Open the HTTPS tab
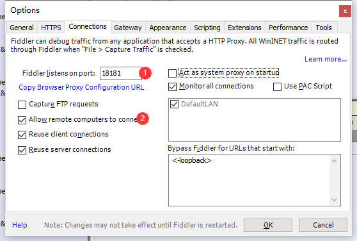357x241 pixels. coord(51,28)
